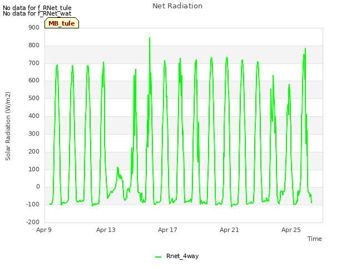Click the Rnet_4way legend label

point(182,256)
